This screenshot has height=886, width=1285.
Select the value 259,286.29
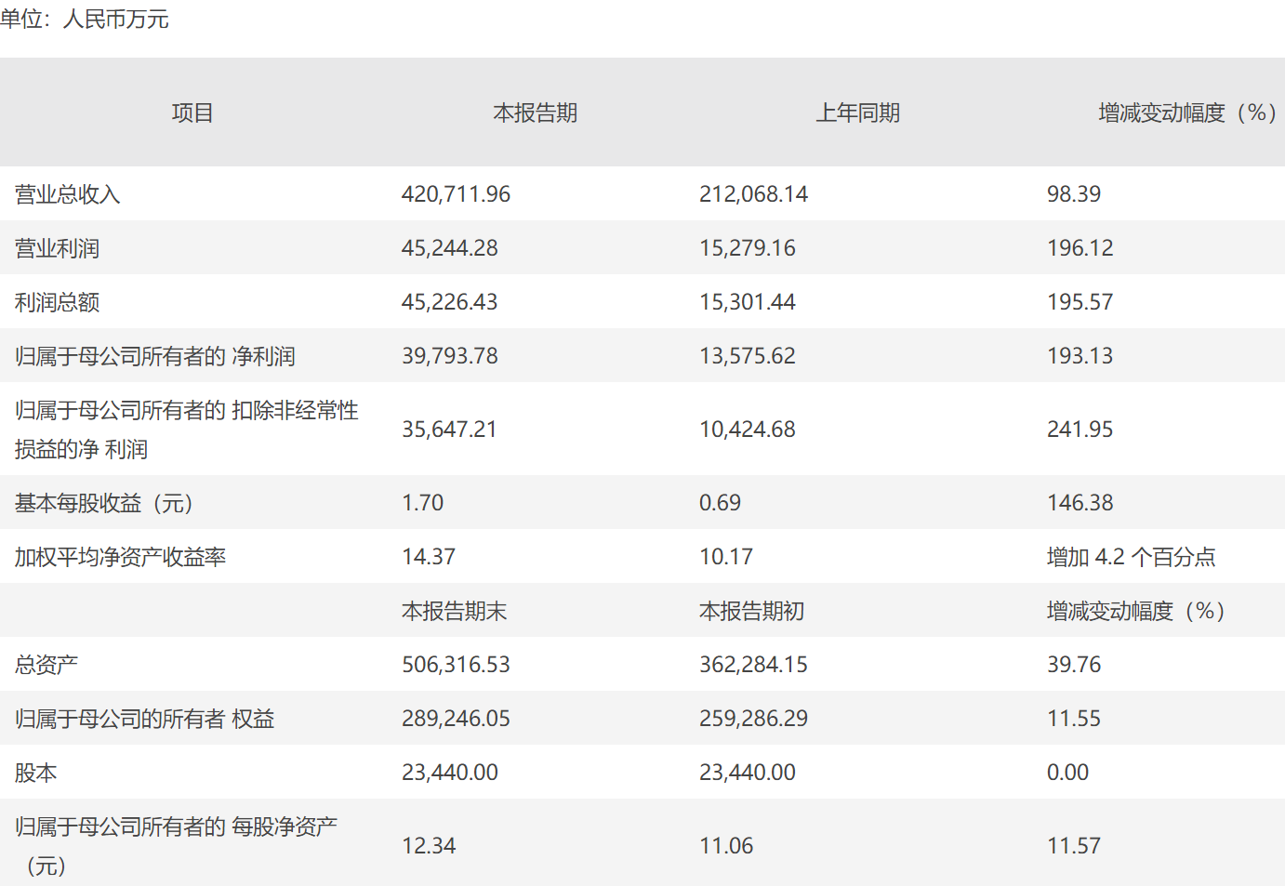753,719
